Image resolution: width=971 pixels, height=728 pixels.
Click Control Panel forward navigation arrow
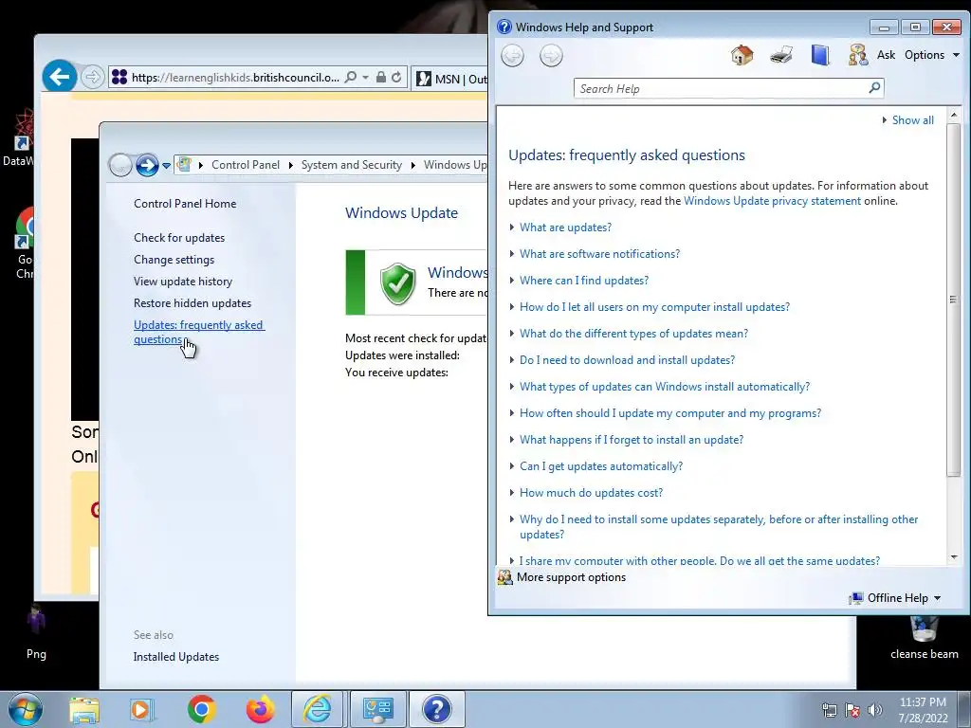click(x=147, y=165)
